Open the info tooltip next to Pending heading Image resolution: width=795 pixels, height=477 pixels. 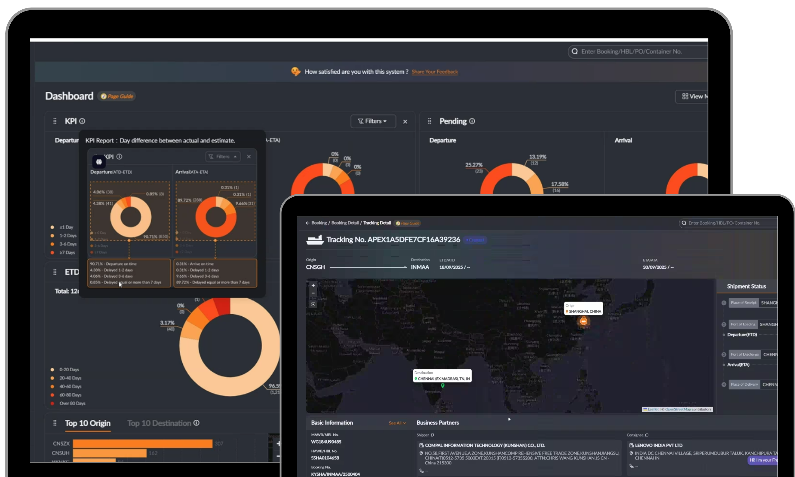(x=472, y=121)
